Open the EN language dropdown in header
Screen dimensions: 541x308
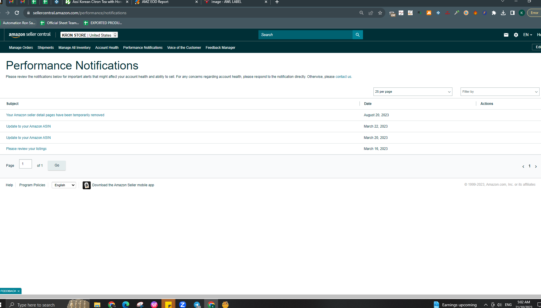pos(528,35)
